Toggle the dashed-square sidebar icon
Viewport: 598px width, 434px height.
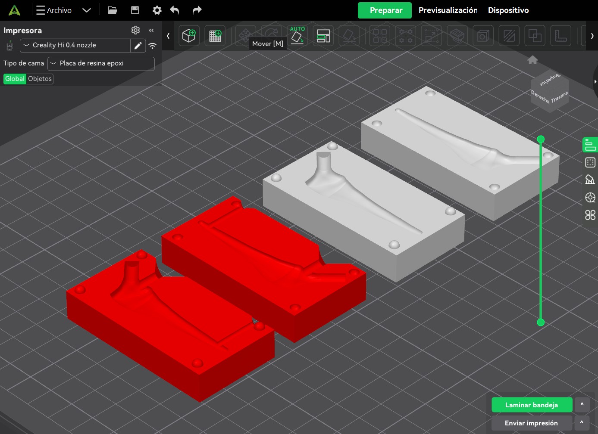point(590,162)
